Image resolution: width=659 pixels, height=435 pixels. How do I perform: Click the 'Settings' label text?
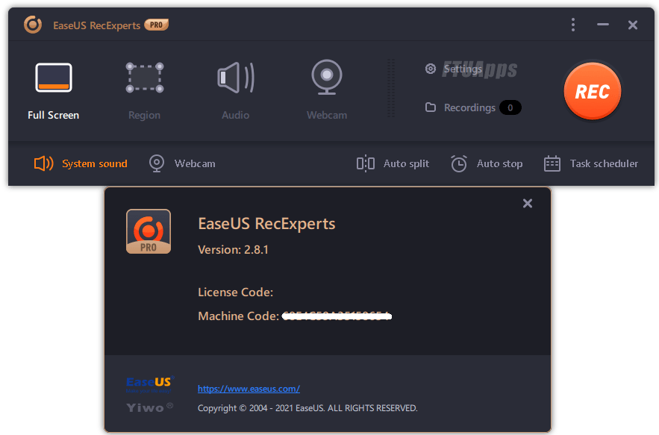[463, 69]
